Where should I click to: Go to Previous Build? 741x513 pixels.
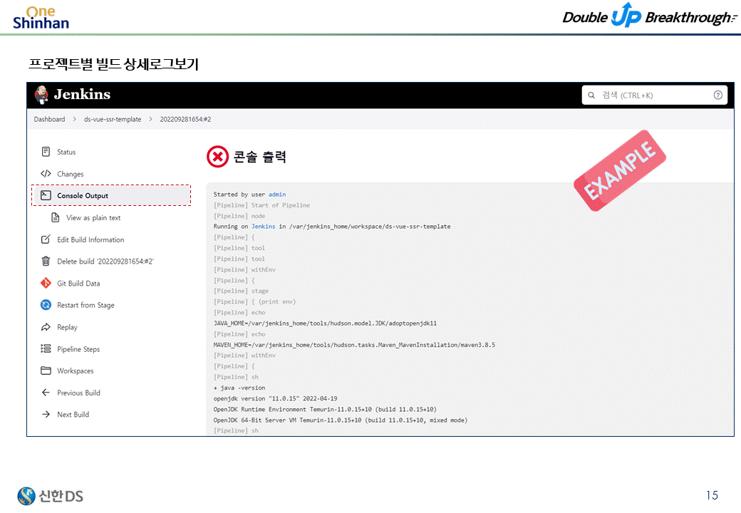pyautogui.click(x=78, y=393)
